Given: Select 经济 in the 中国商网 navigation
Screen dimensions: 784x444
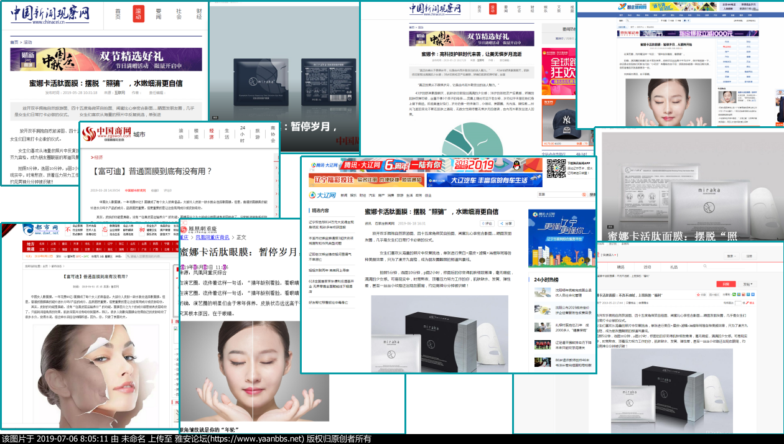Looking at the screenshot, I should 212,134.
